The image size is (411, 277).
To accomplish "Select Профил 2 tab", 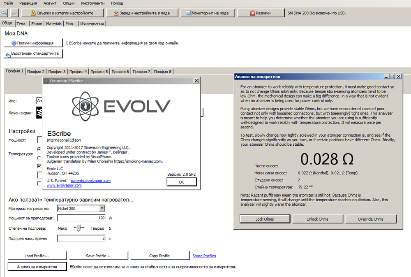I will click(x=36, y=72).
